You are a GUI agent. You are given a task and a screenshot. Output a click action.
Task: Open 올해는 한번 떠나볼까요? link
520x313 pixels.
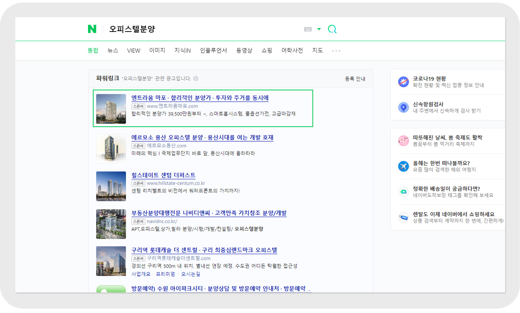click(x=442, y=163)
